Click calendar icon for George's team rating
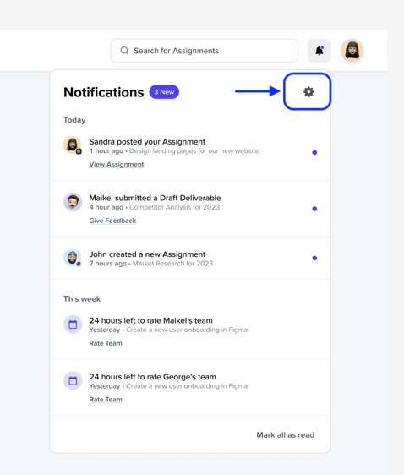The height and width of the screenshot is (475, 404). 73,381
